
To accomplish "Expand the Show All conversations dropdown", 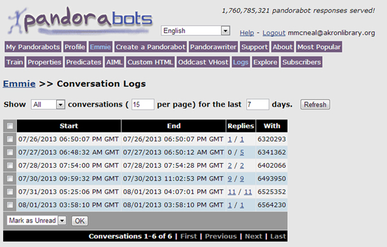I will coord(48,104).
